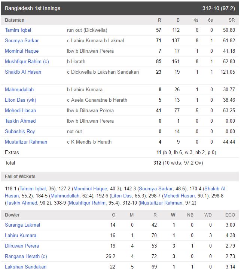Screen dimensions: 241x273
Task: Open Mustafizur Rahman in batting table
Action: point(26,142)
